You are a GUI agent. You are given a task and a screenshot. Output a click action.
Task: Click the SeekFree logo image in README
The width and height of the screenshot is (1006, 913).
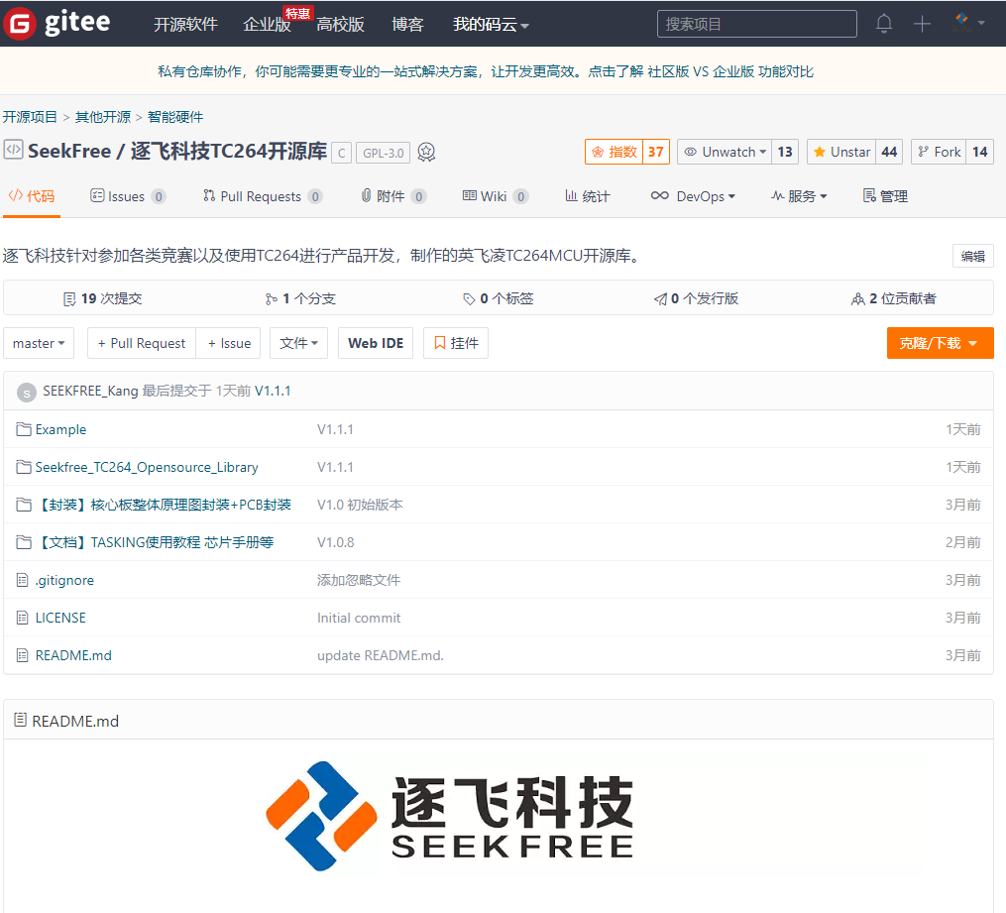[450, 816]
